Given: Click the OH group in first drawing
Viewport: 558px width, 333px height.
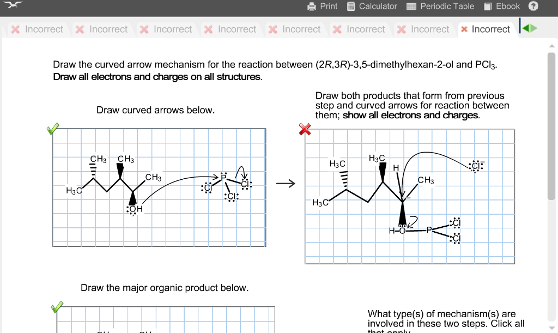Looking at the screenshot, I should (135, 209).
